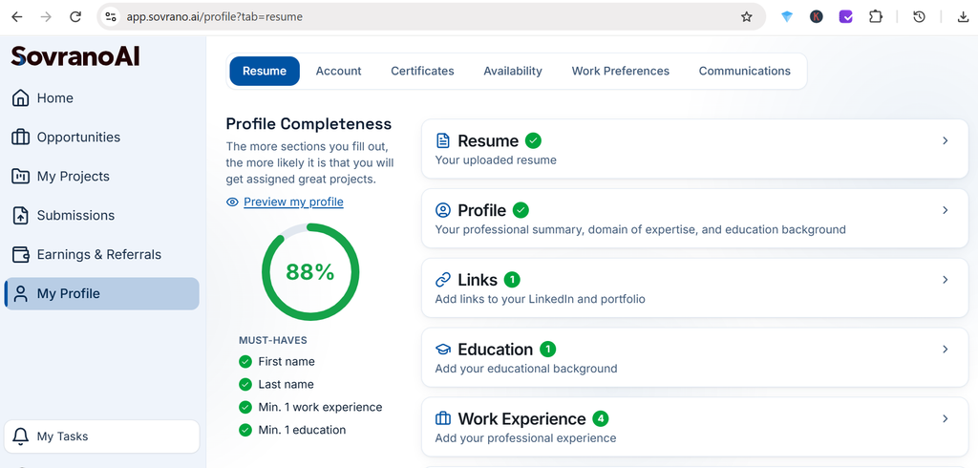This screenshot has width=978, height=468.
Task: Click the document icon on Resume card
Action: 443,141
